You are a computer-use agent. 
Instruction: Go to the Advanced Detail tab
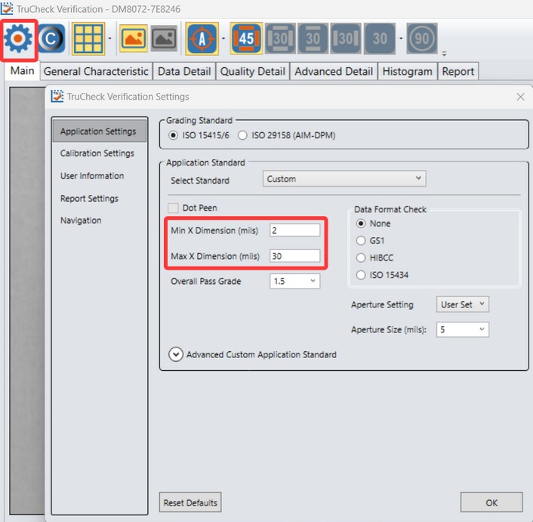pyautogui.click(x=334, y=72)
